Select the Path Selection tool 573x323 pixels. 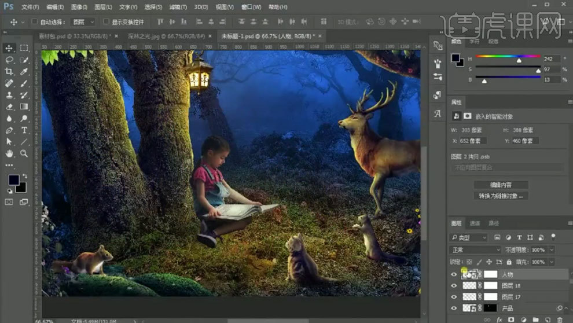[x=9, y=142]
